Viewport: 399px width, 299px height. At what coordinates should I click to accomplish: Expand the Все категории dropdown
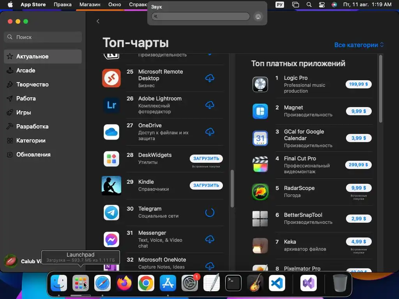click(359, 45)
